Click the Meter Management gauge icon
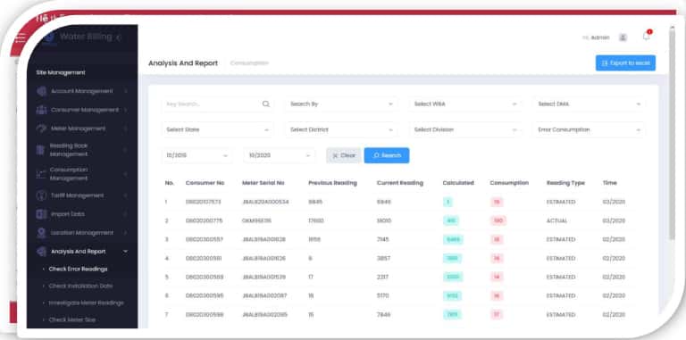 [x=42, y=129]
